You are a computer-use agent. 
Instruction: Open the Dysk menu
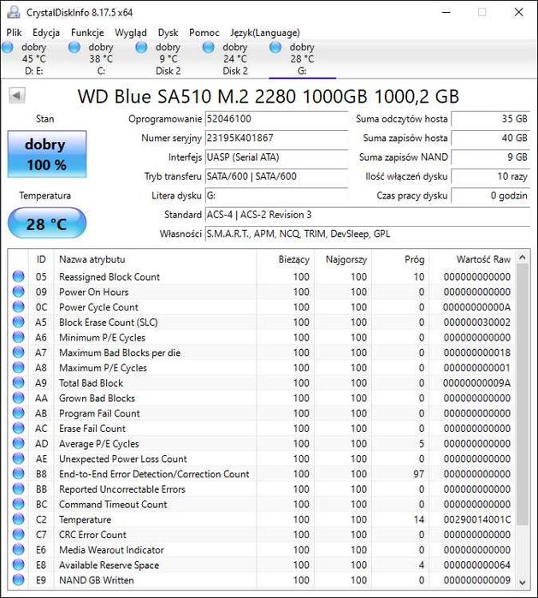point(168,33)
